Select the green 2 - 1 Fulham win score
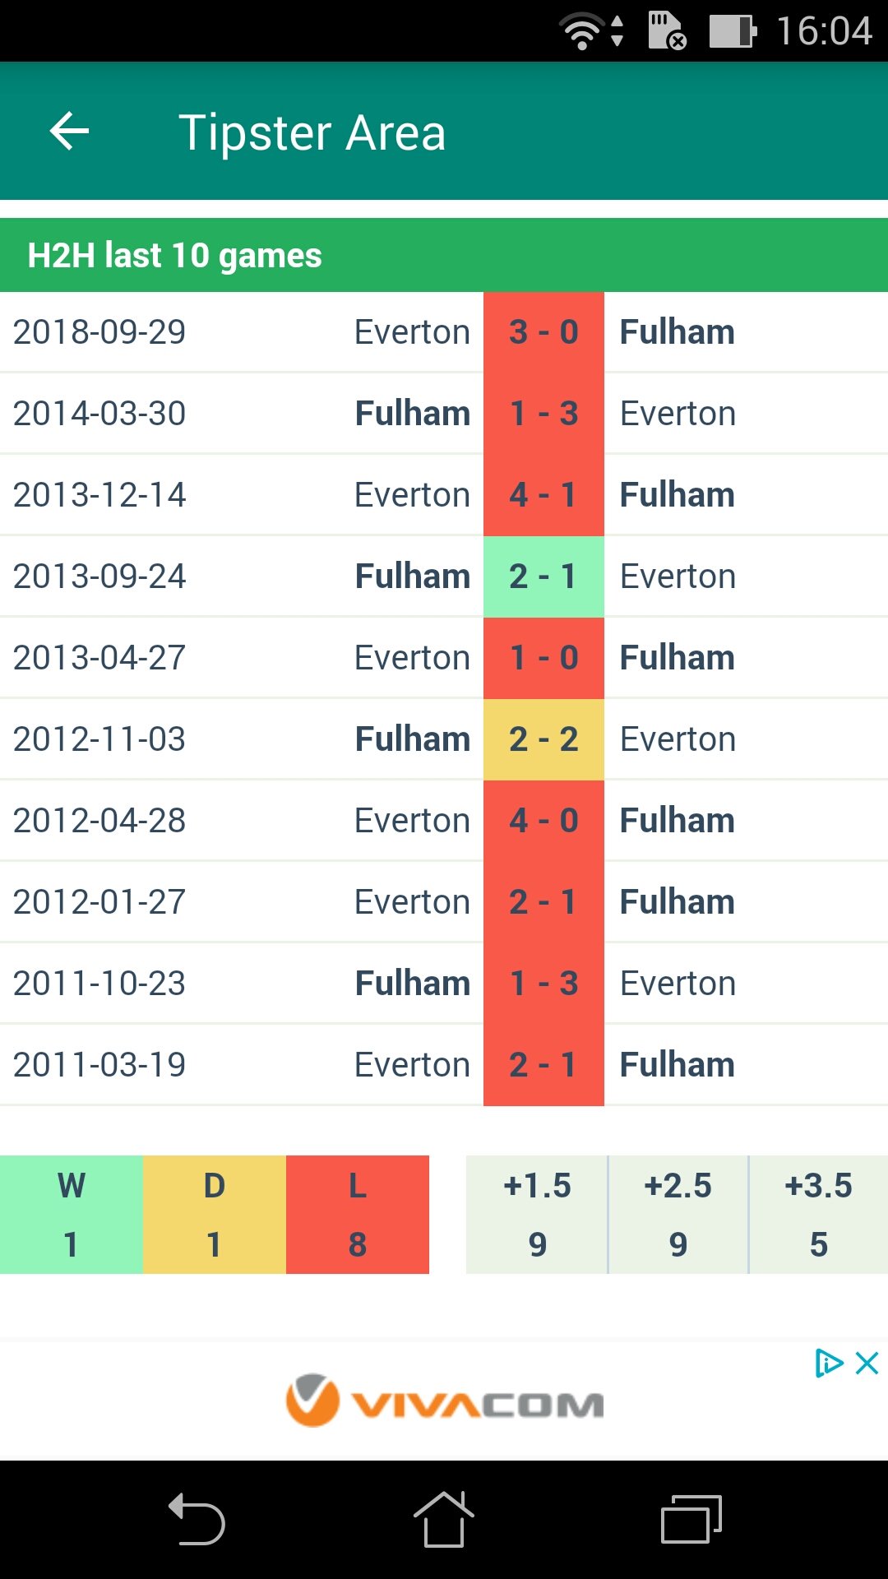 tap(543, 576)
